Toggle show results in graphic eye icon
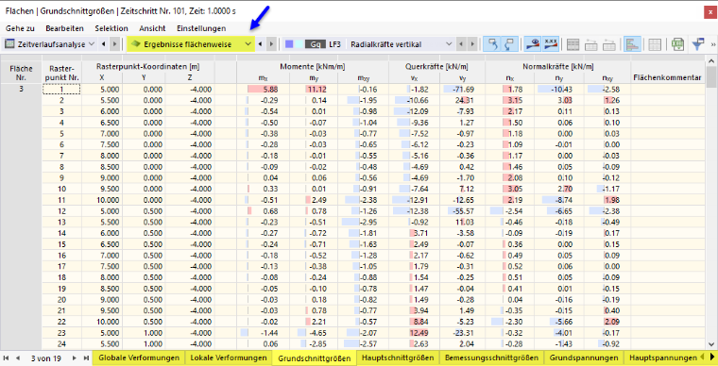The image size is (718, 366). coord(533,44)
